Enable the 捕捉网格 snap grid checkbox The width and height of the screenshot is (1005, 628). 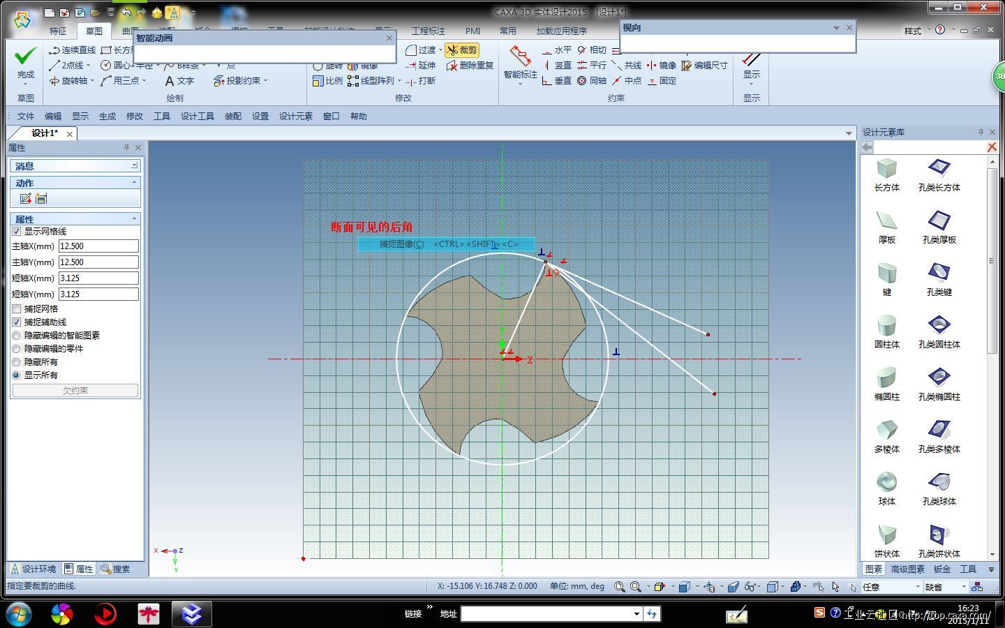tap(17, 309)
